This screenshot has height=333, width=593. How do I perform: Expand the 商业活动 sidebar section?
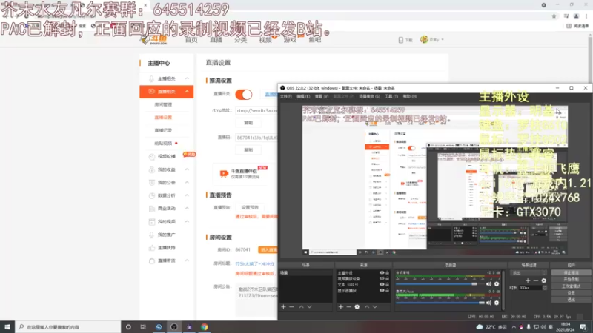click(x=187, y=209)
